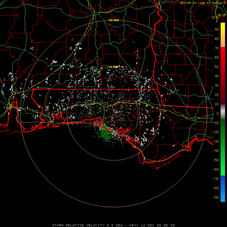Click the -30 value on velocity scale
This screenshot has width=227, height=227.
(216, 141)
